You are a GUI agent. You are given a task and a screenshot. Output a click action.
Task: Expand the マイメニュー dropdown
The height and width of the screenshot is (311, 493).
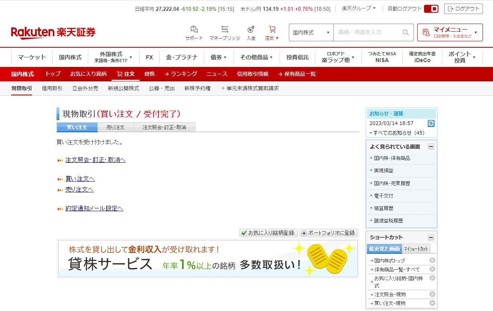point(450,32)
